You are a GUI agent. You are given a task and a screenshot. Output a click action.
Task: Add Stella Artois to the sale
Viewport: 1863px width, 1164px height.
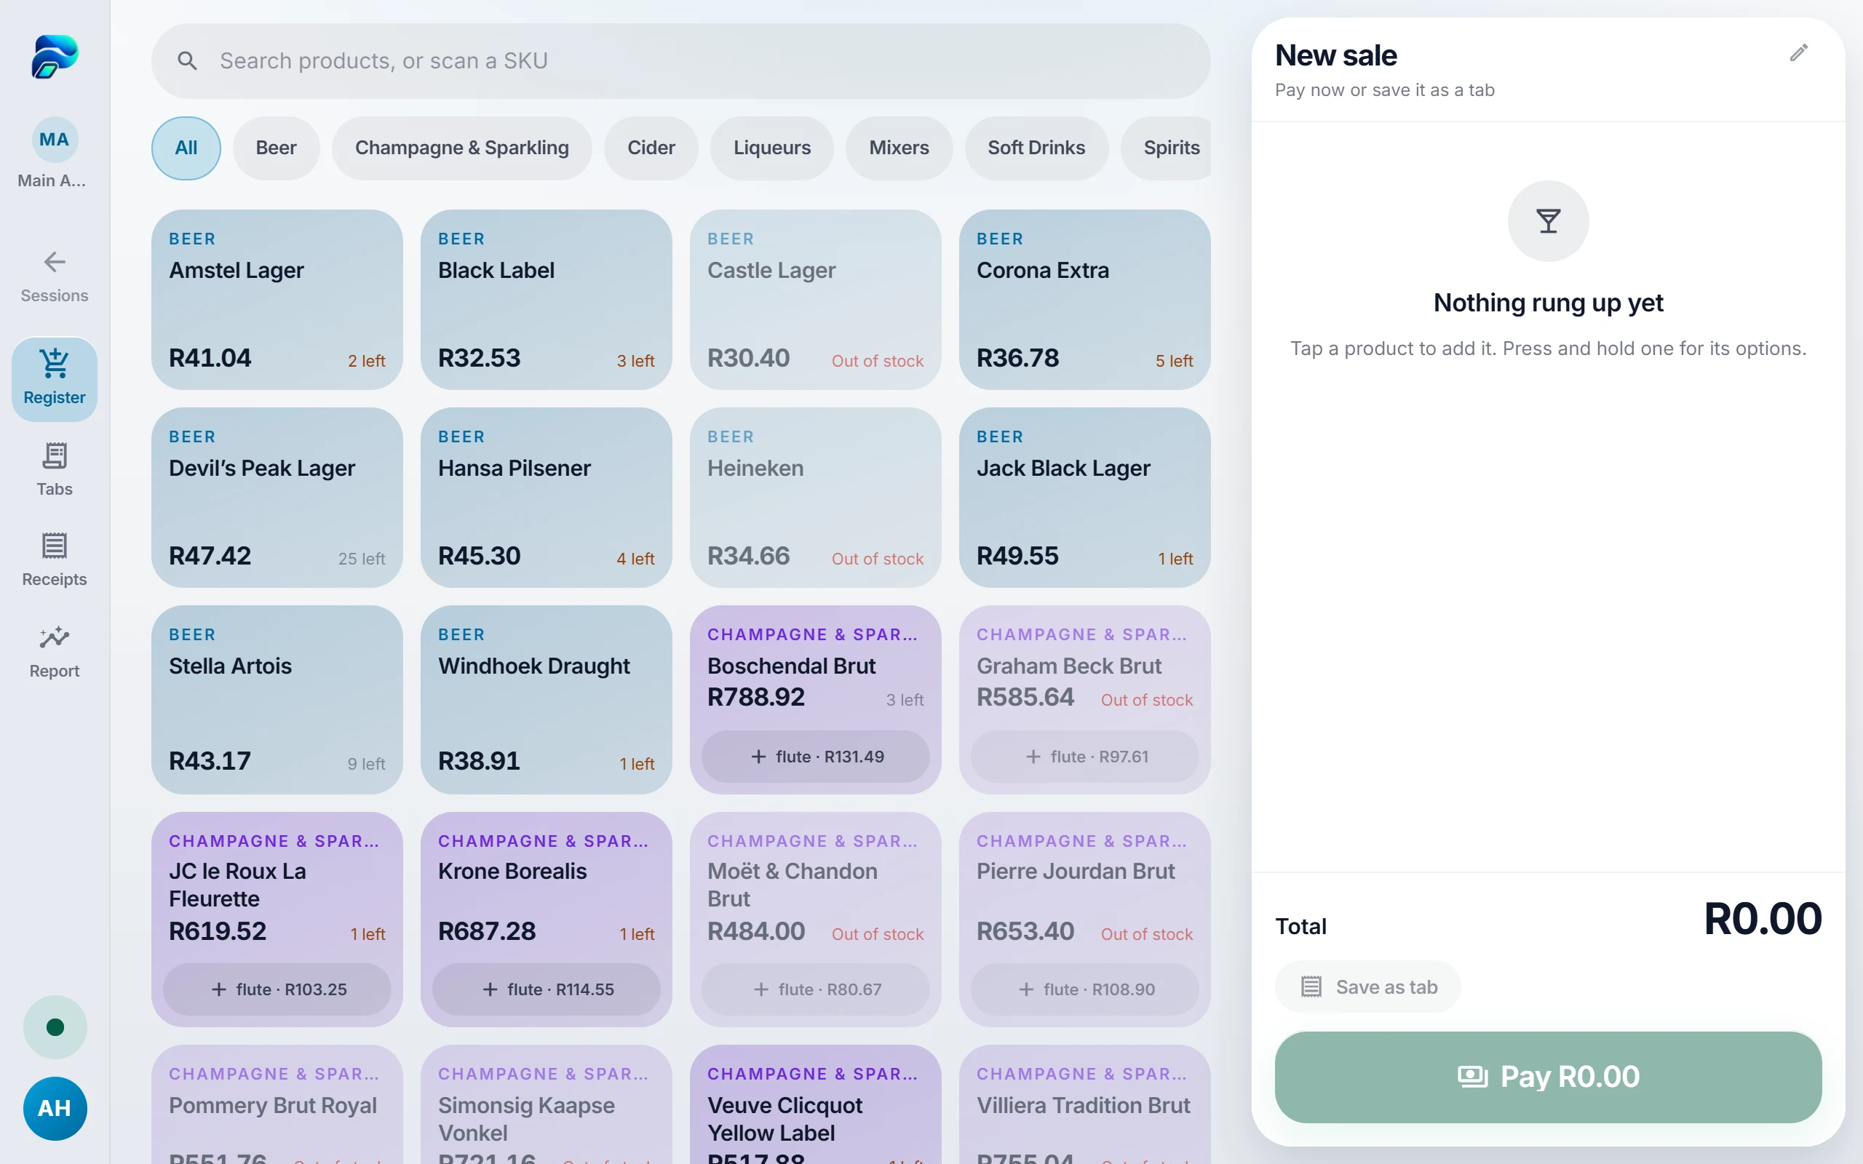(x=277, y=700)
